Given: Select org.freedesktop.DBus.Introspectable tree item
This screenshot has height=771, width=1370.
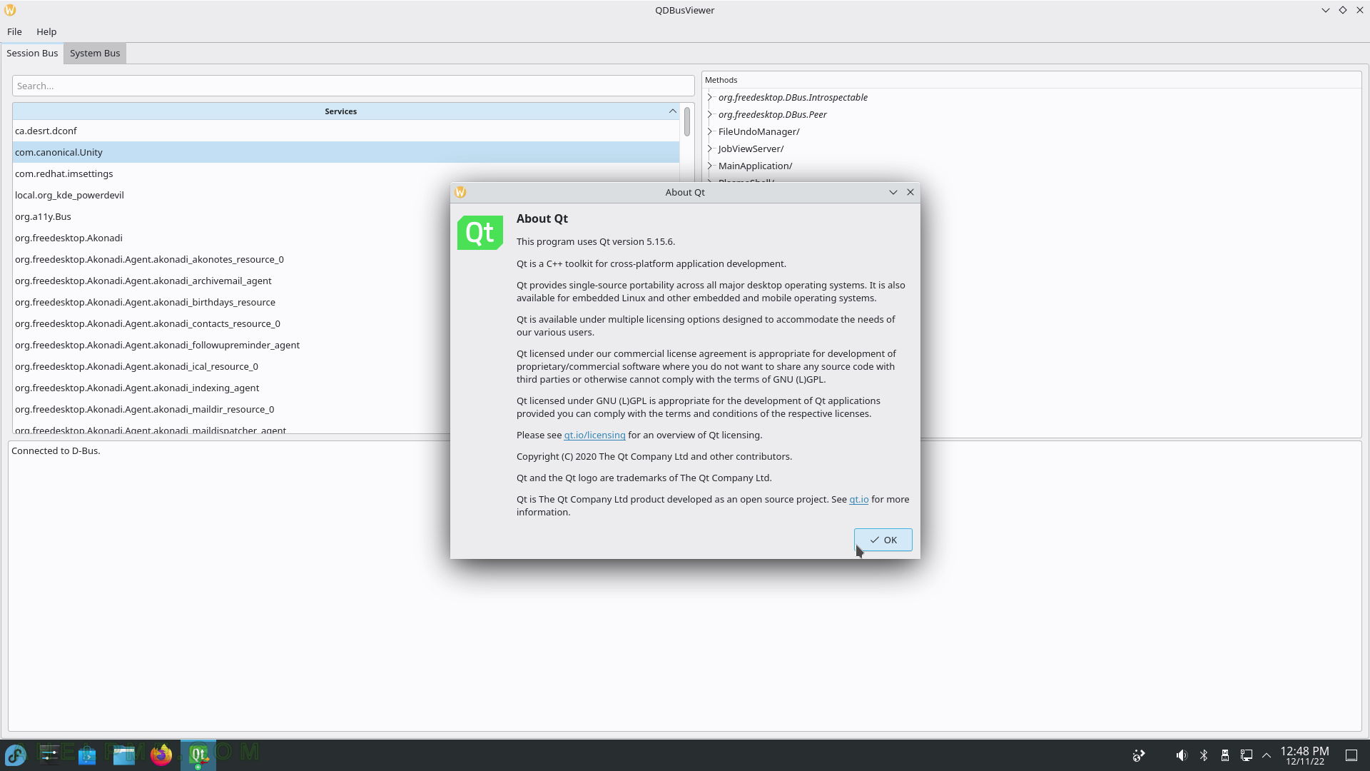Looking at the screenshot, I should pos(793,97).
